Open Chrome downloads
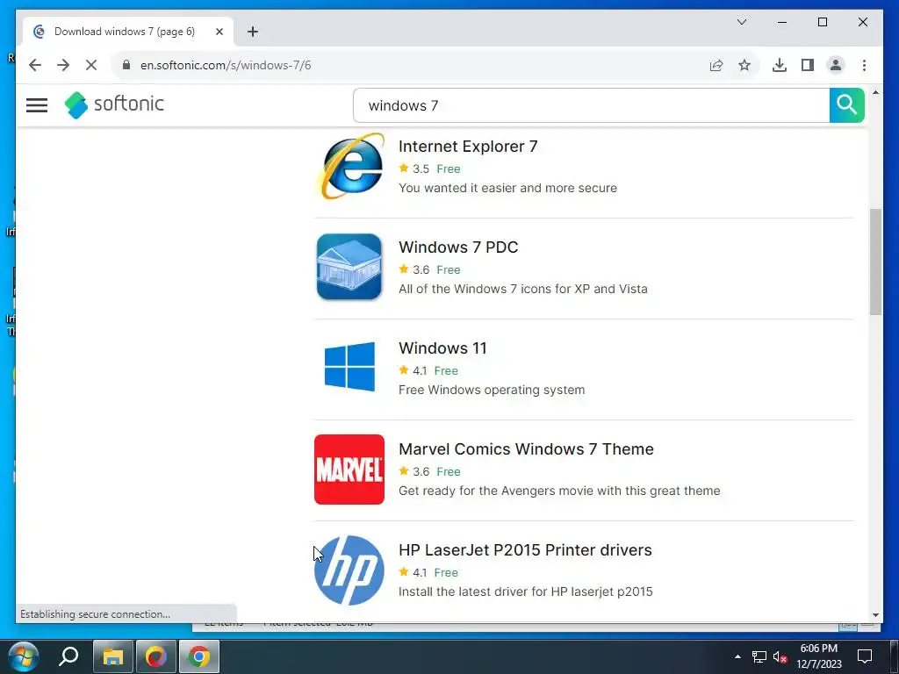This screenshot has width=899, height=674. click(780, 65)
